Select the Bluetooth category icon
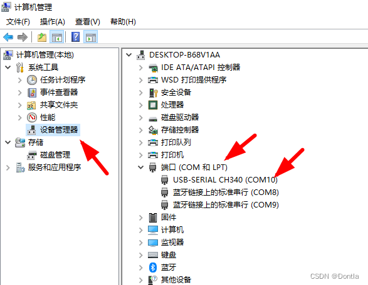Screen dimensions: 368x285 [x=153, y=267]
